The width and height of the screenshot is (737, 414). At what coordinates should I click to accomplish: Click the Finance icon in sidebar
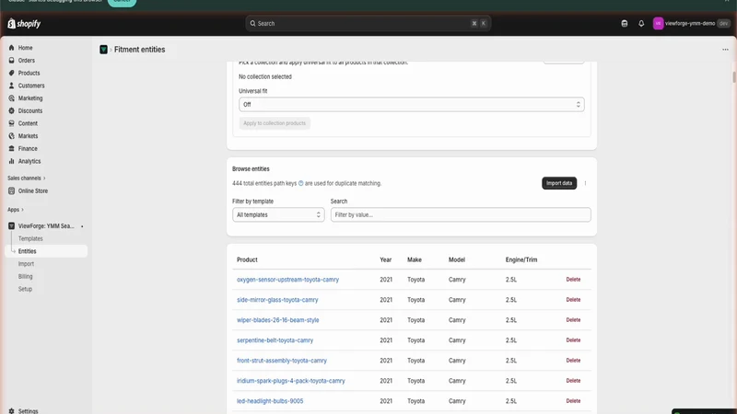click(12, 149)
